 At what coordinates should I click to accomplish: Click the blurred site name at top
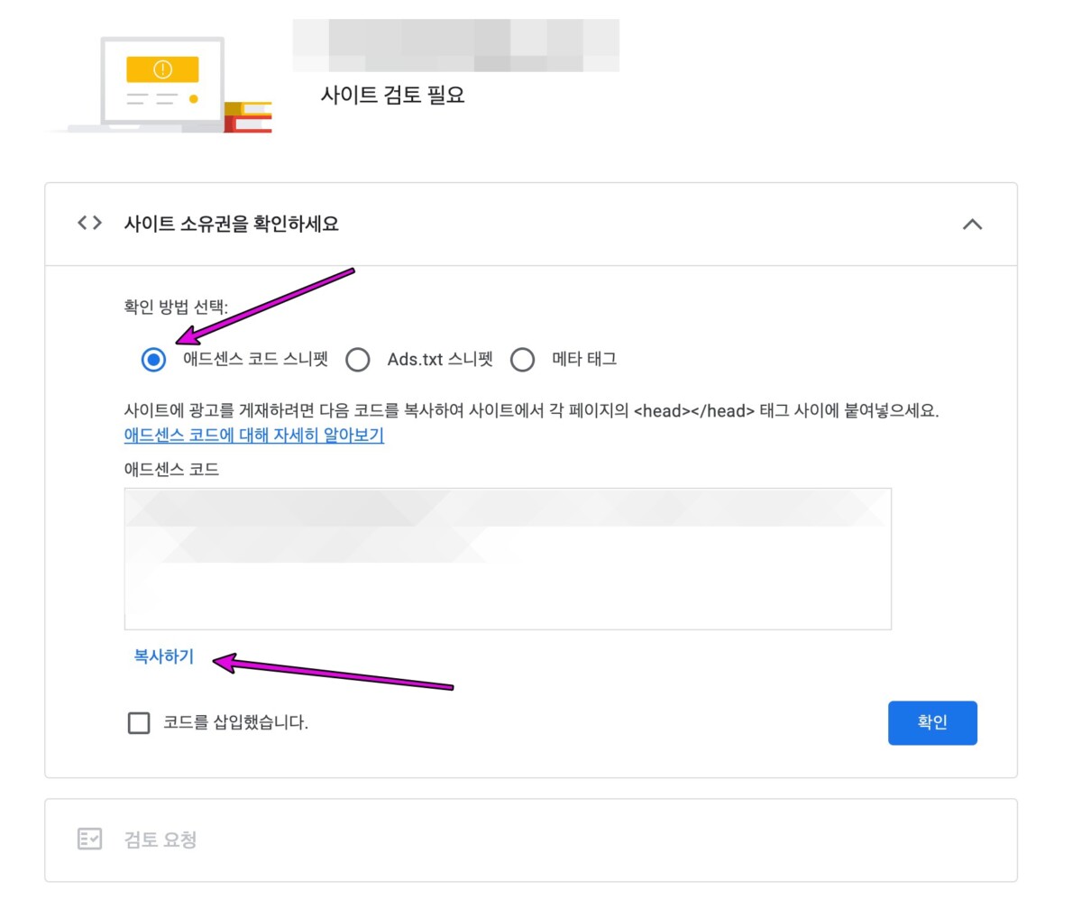pos(455,45)
